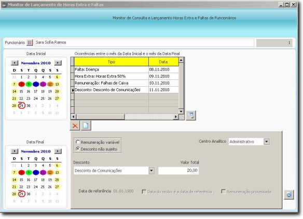Go to previous month in Data Inicial calendar
The image size is (303, 219).
[15, 63]
